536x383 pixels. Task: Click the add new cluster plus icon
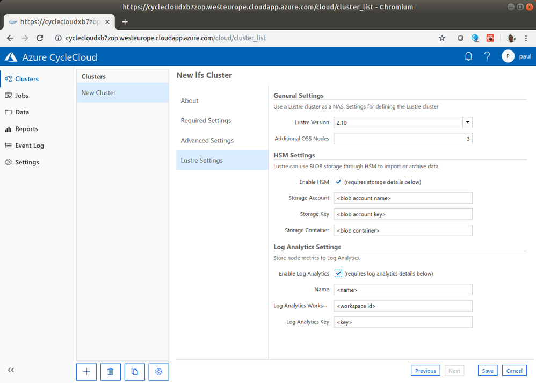click(86, 372)
